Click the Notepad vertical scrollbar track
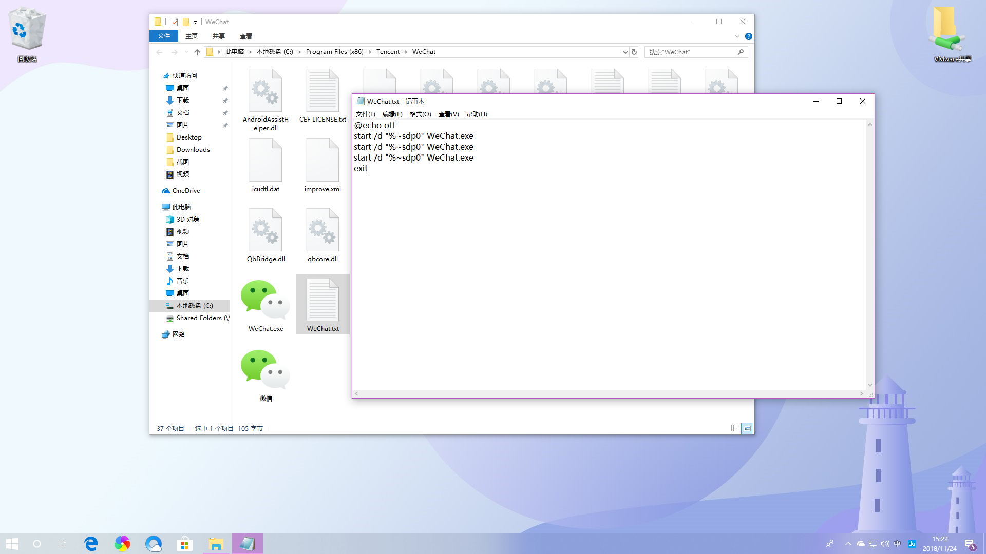This screenshot has height=554, width=986. (x=870, y=256)
